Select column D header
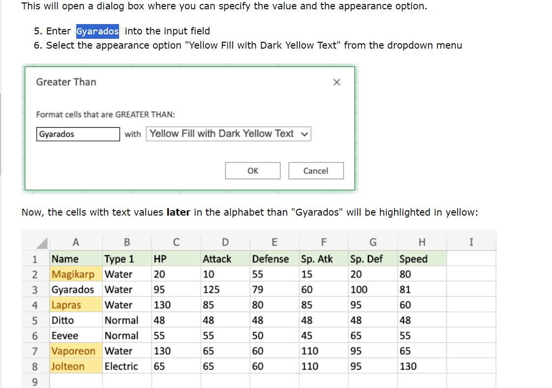 (225, 242)
